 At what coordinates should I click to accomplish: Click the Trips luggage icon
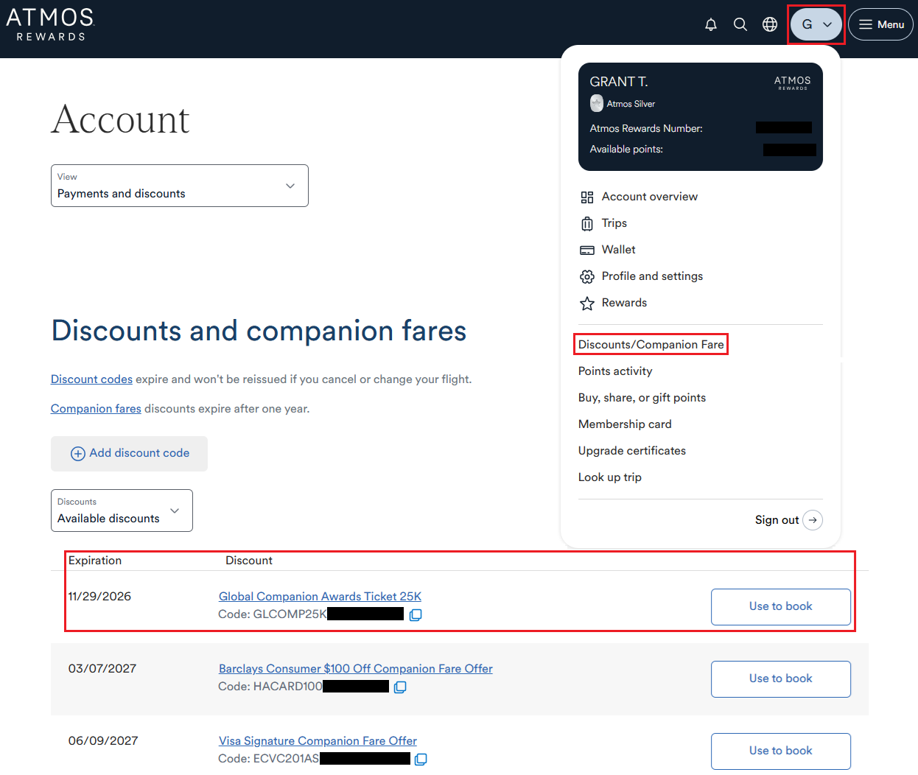[587, 224]
